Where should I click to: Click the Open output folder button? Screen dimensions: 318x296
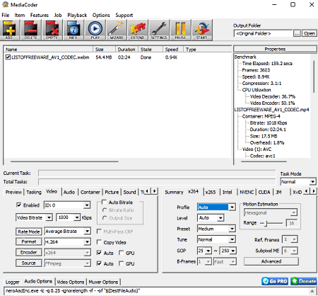(309, 33)
